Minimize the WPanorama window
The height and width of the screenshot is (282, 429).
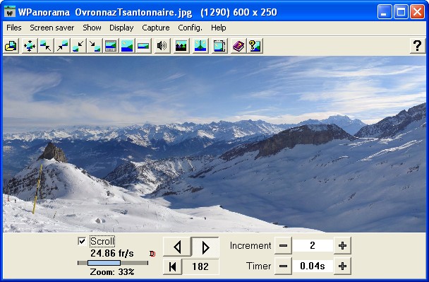pos(385,12)
